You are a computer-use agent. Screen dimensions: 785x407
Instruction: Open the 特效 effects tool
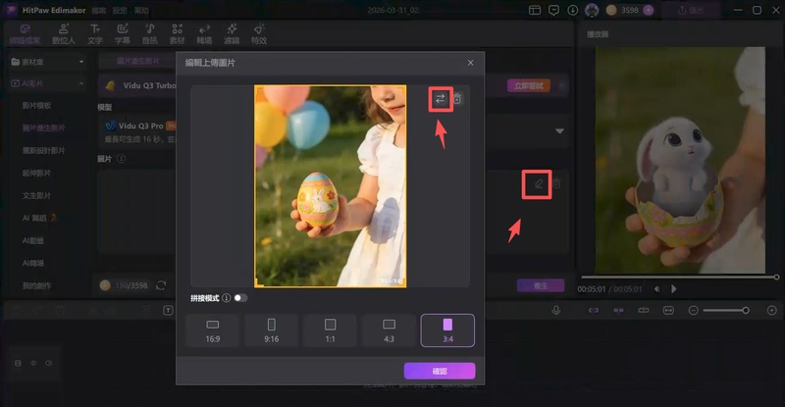tap(259, 34)
